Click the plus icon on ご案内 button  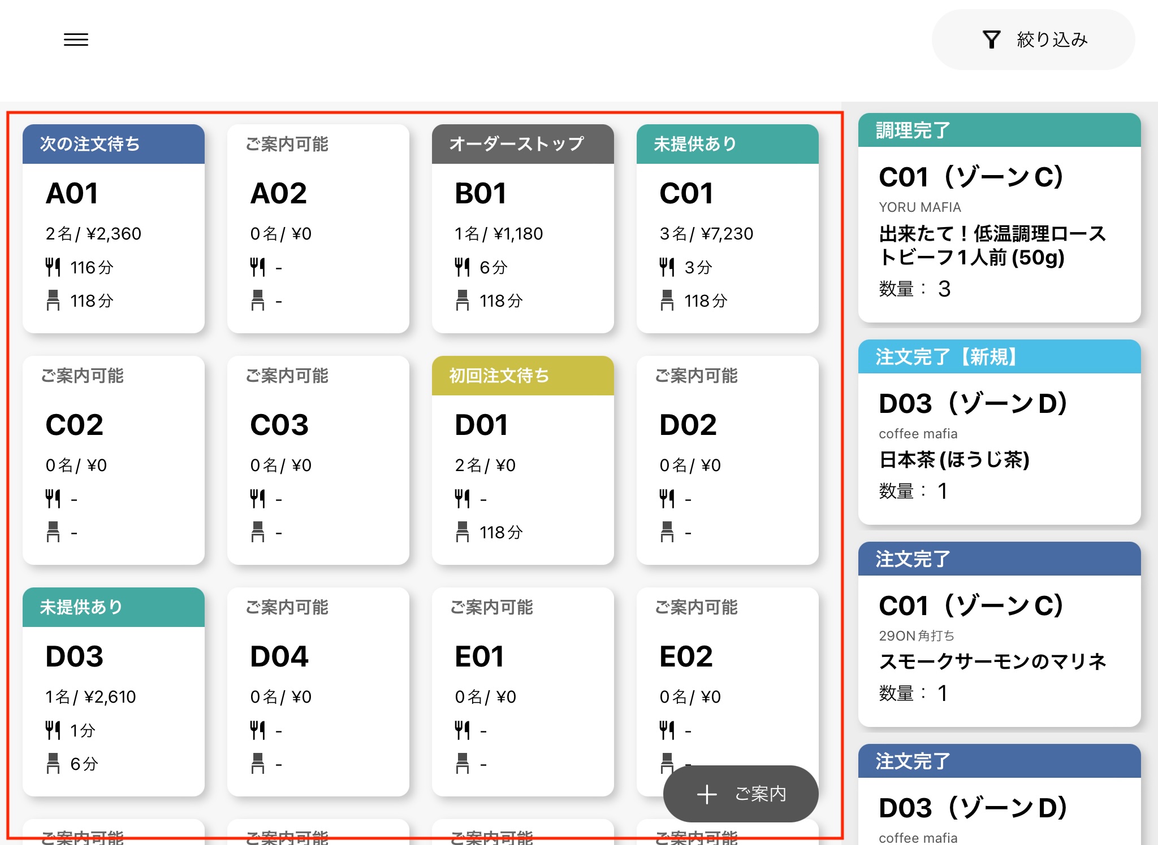click(x=707, y=794)
